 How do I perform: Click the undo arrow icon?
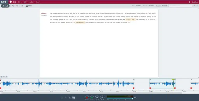(x=13, y=6)
